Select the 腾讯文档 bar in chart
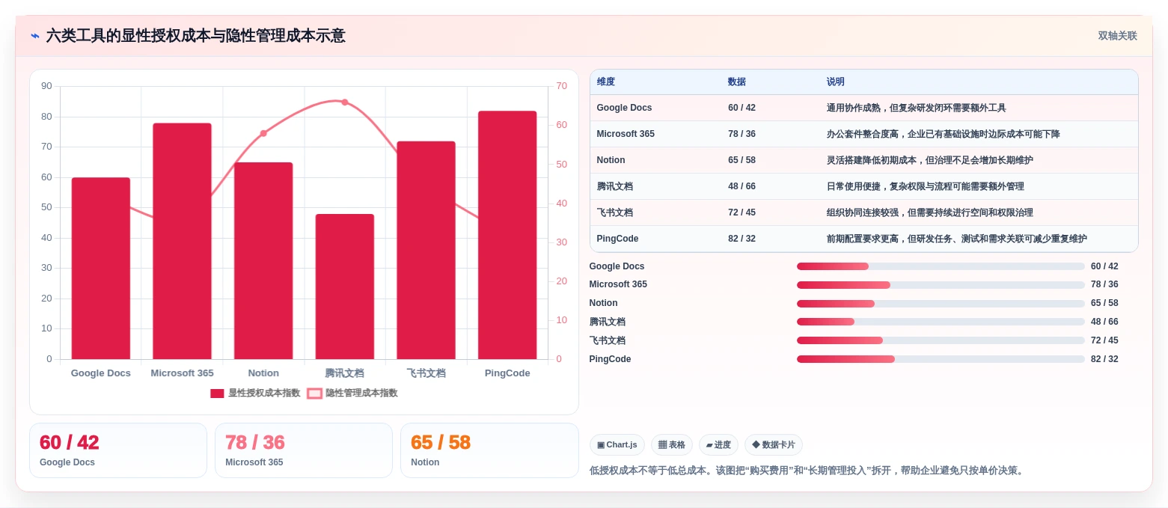This screenshot has height=508, width=1168. [345, 287]
